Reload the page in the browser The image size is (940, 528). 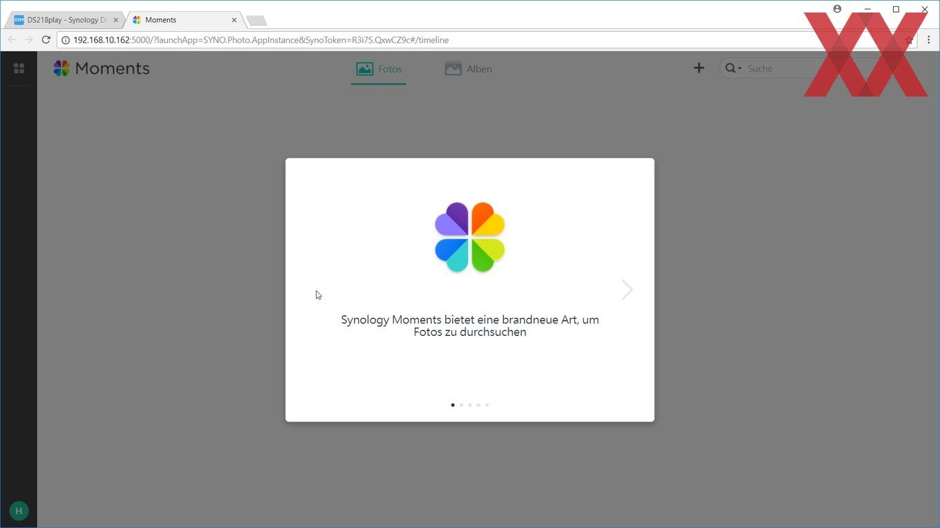[46, 39]
